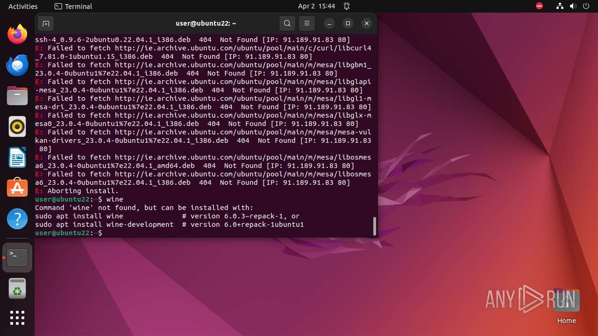The height and width of the screenshot is (336, 598).
Task: Click the libcurl4 failed fetch line
Action: 203,52
